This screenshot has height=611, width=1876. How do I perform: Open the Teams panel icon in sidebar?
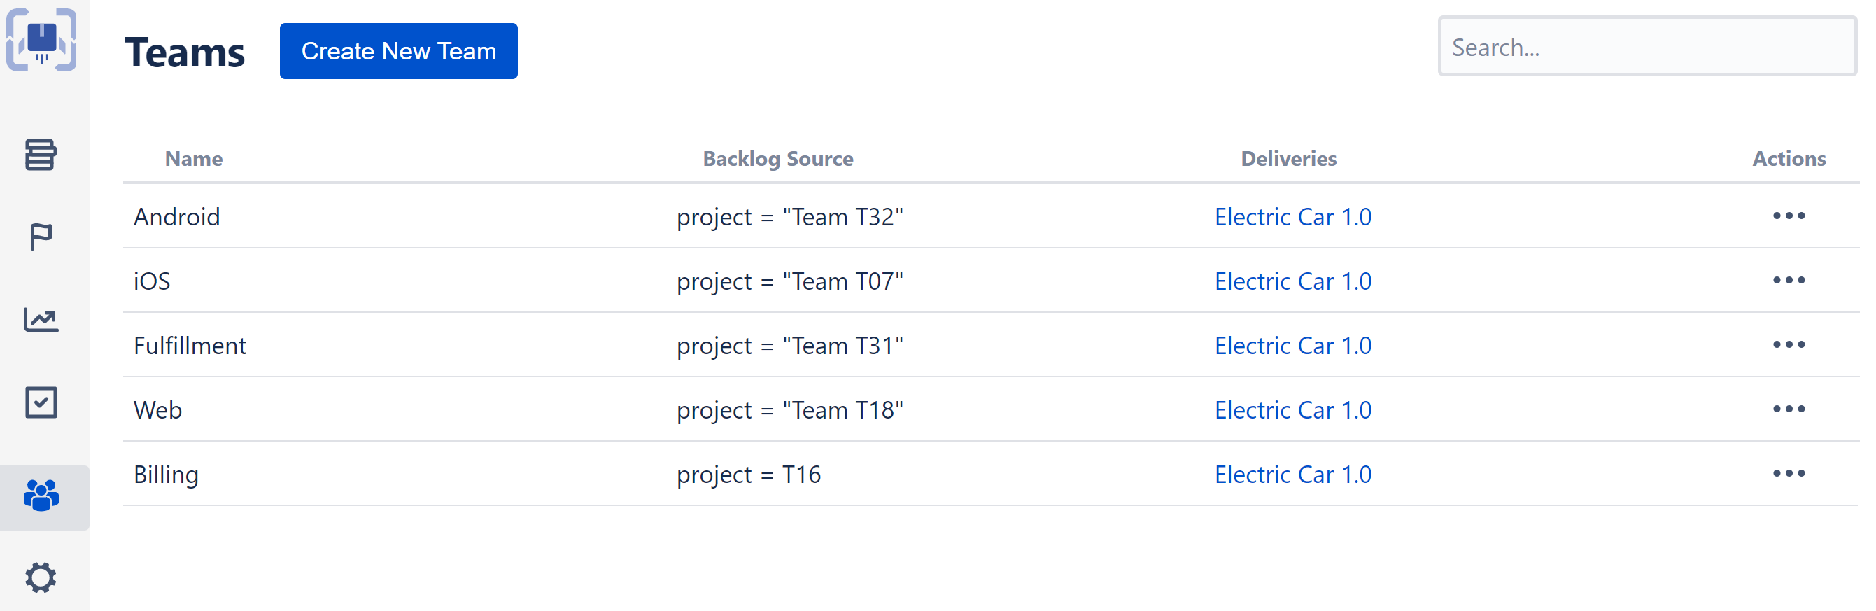(41, 498)
